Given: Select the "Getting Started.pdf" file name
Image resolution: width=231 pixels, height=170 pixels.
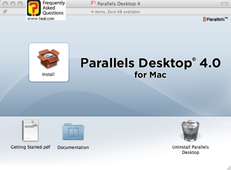Looking at the screenshot, I should click(31, 147).
